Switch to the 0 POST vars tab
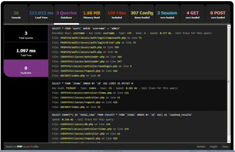 point(218,14)
